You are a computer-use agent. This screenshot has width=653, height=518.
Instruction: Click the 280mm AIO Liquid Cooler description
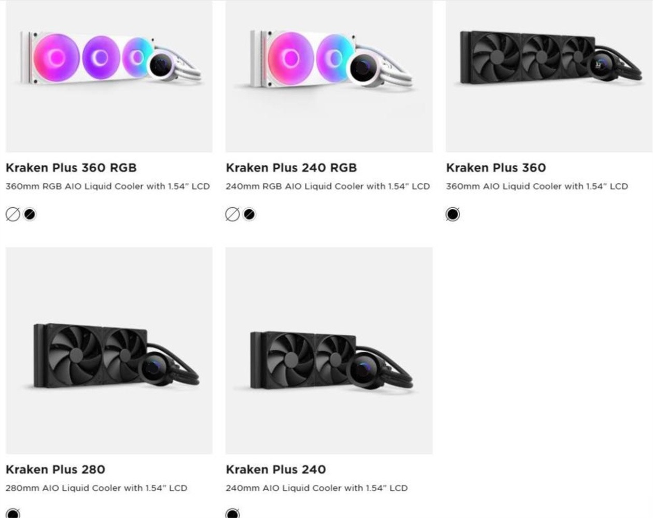[x=96, y=488]
